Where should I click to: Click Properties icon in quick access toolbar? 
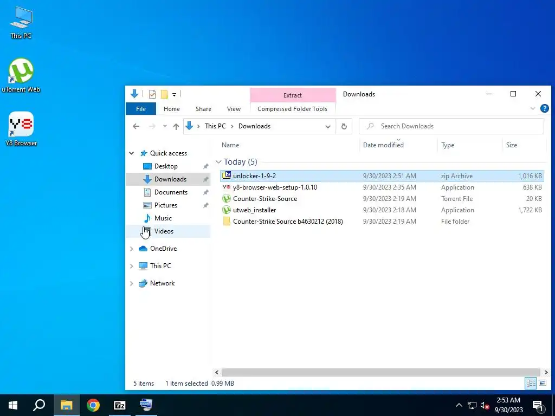point(152,94)
